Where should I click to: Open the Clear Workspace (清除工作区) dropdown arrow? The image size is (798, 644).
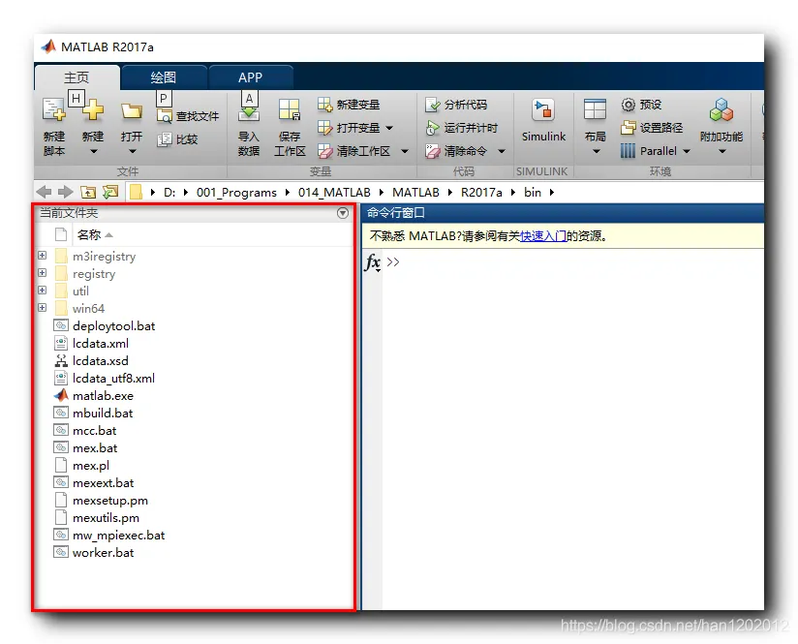(x=405, y=151)
